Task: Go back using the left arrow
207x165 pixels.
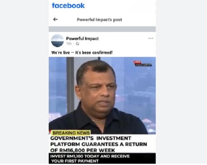Action: tap(55, 19)
